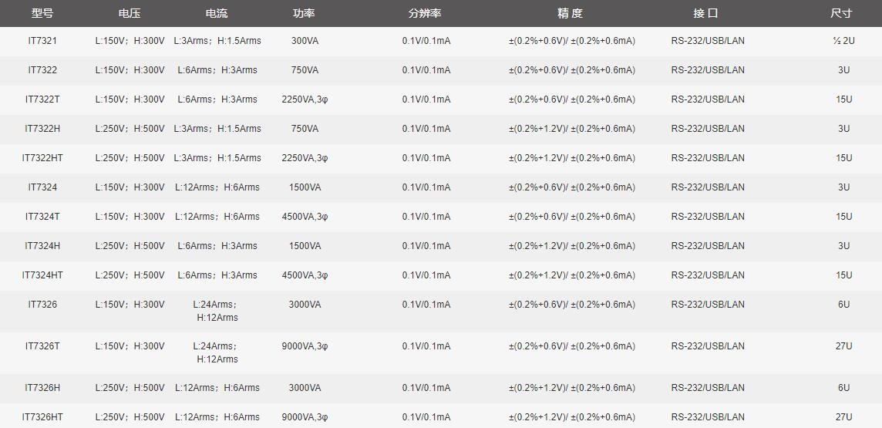This screenshot has width=882, height=428.
Task: Click the 电流 column header
Action: [217, 13]
